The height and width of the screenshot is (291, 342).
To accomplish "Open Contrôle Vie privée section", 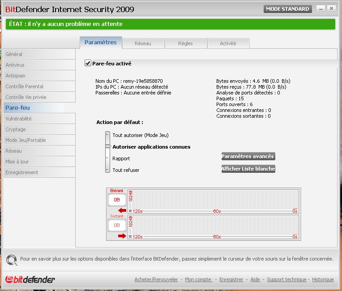I will (x=39, y=97).
